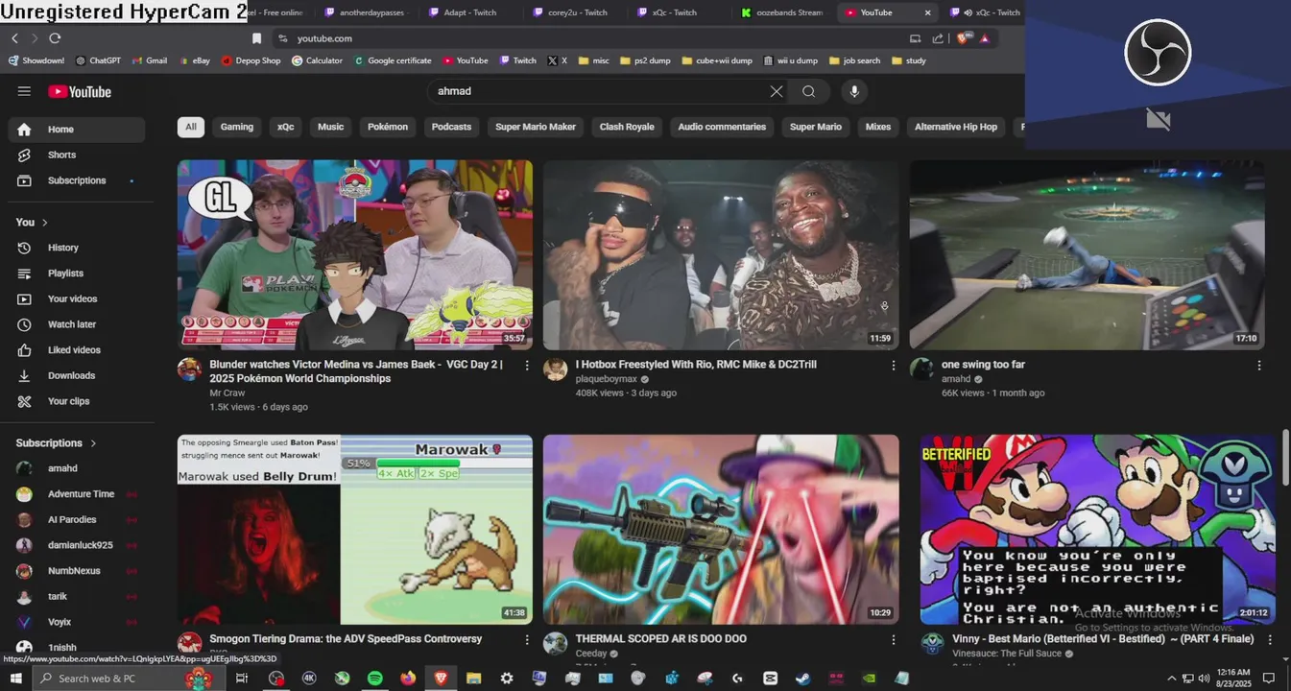Open the ChatGPT bookmark
The width and height of the screenshot is (1291, 691).
tap(98, 60)
